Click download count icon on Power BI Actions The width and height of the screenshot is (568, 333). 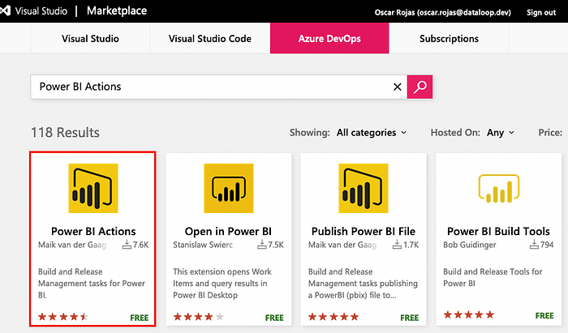click(x=127, y=245)
